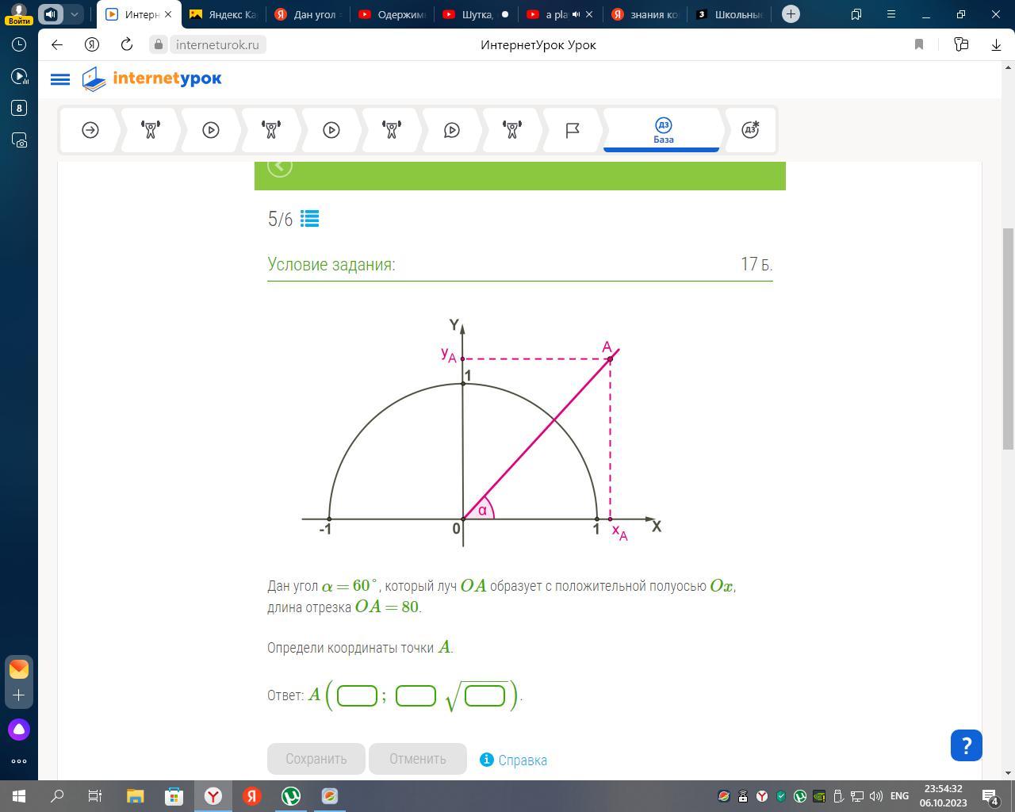Open Task View on taskbar
1015x812 pixels.
[x=95, y=796]
